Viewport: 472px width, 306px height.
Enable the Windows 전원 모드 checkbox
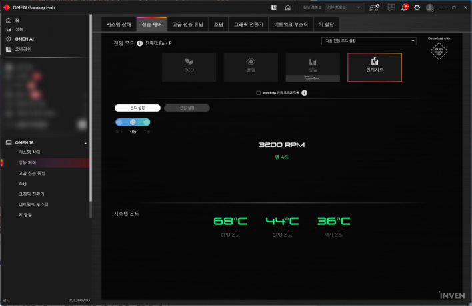[x=258, y=92]
